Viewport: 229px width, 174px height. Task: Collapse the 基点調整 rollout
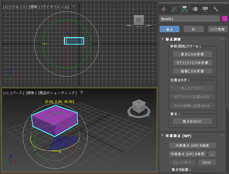click(162, 39)
